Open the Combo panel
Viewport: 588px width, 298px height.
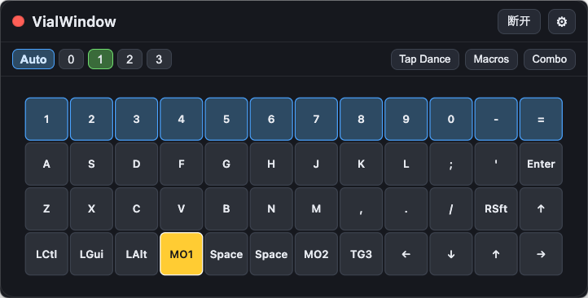[550, 59]
